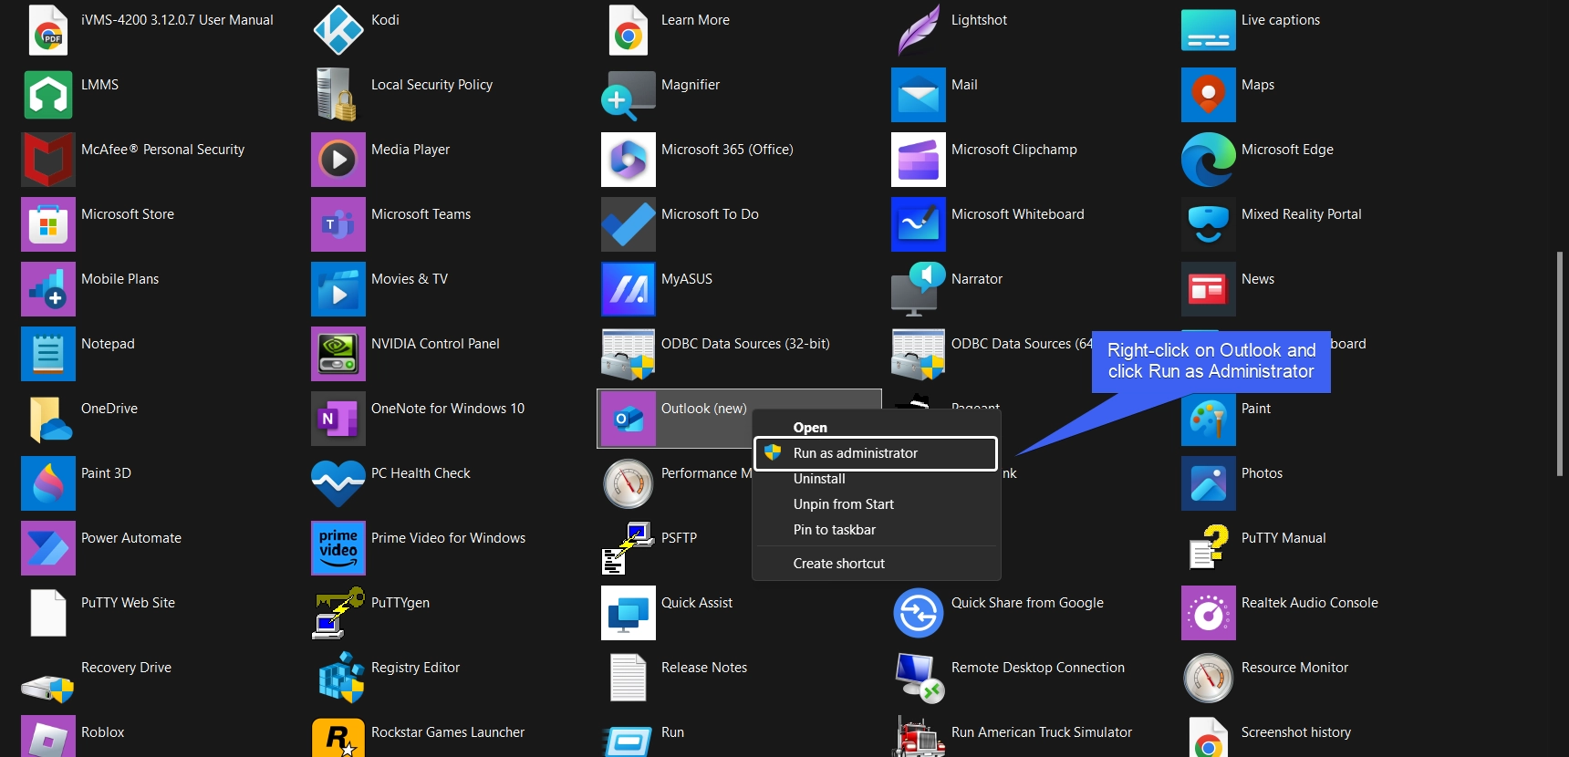Click the News label

pos(1258,279)
